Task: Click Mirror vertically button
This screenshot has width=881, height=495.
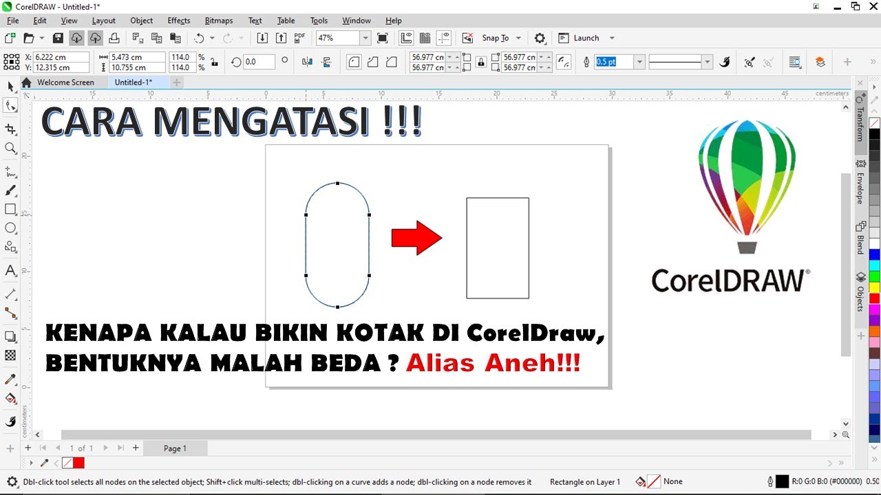Action: [x=326, y=62]
